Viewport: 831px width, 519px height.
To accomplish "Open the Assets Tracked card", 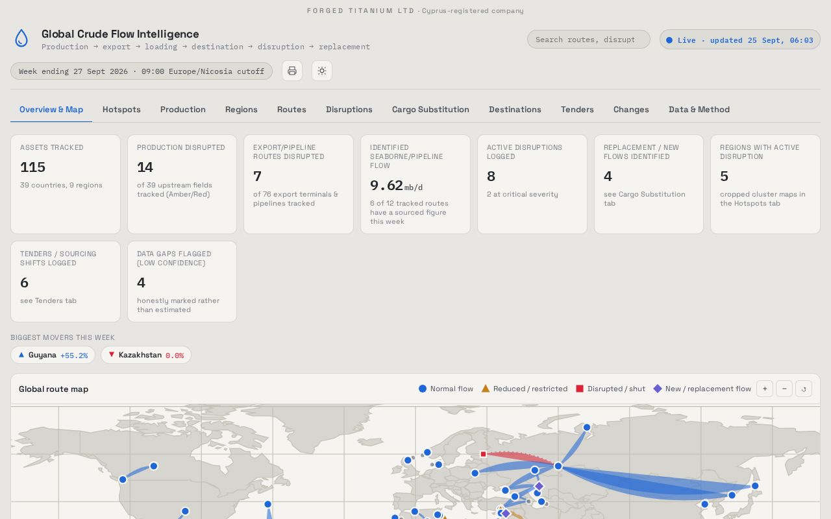I will (66, 184).
